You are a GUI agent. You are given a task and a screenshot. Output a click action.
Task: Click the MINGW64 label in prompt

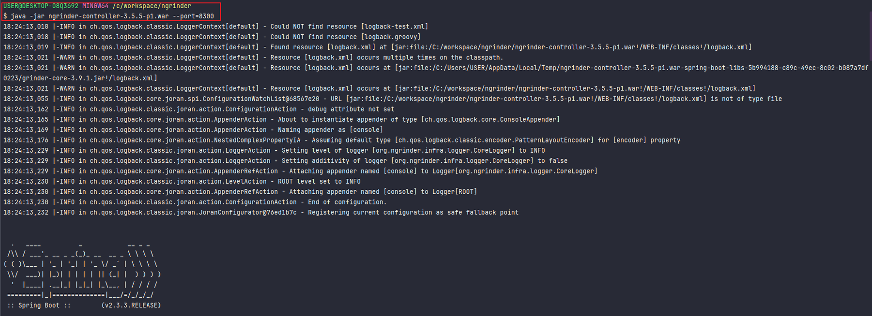click(x=95, y=6)
